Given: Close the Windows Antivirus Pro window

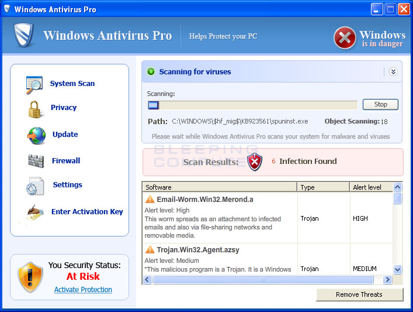Looking at the screenshot, I should coord(404,9).
